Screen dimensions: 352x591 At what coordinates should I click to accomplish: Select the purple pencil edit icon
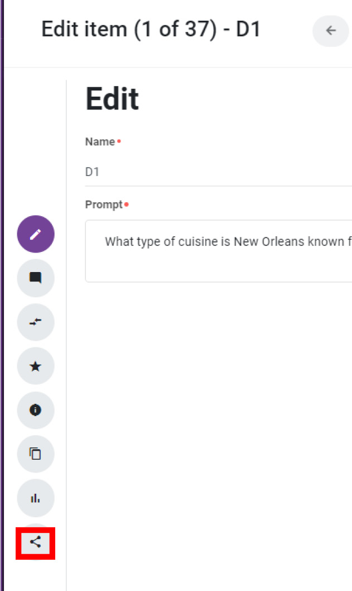(36, 234)
